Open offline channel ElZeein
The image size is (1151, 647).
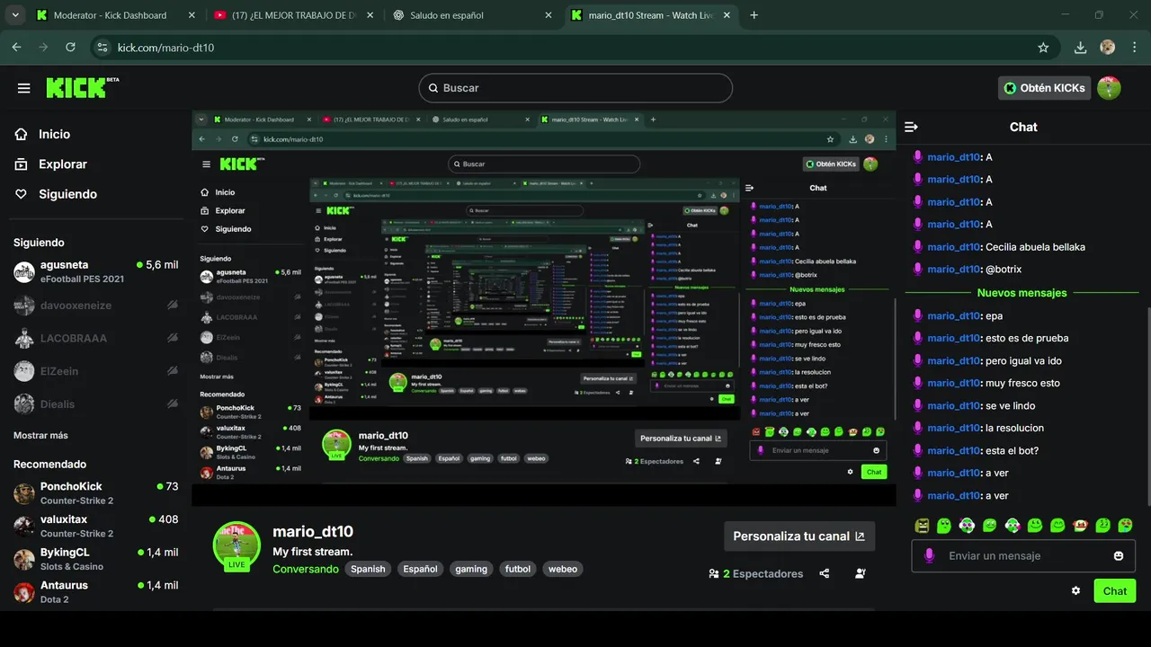coord(96,371)
